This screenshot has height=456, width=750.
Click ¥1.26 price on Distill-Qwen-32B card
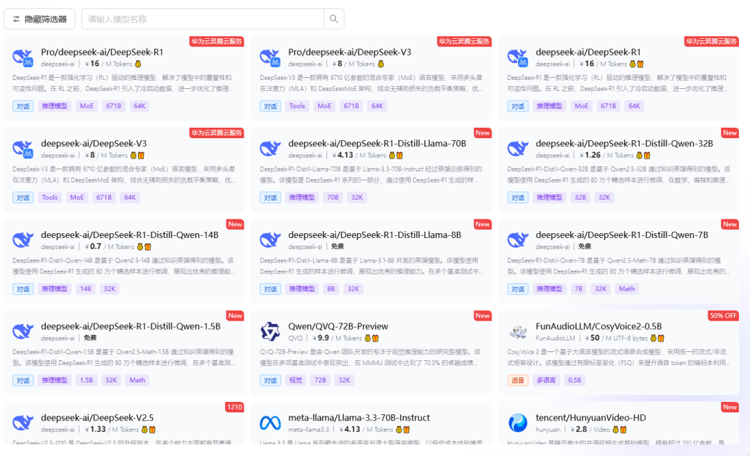[590, 155]
